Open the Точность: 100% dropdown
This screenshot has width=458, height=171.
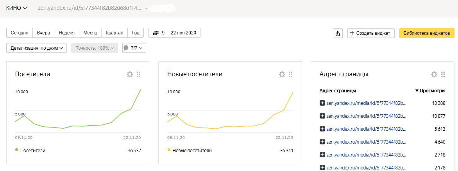click(95, 48)
